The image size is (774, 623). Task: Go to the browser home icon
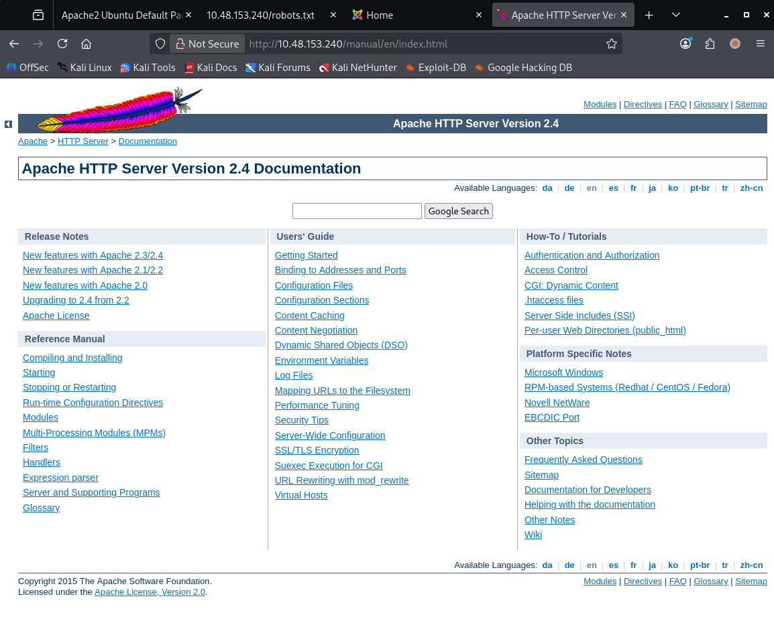point(86,44)
